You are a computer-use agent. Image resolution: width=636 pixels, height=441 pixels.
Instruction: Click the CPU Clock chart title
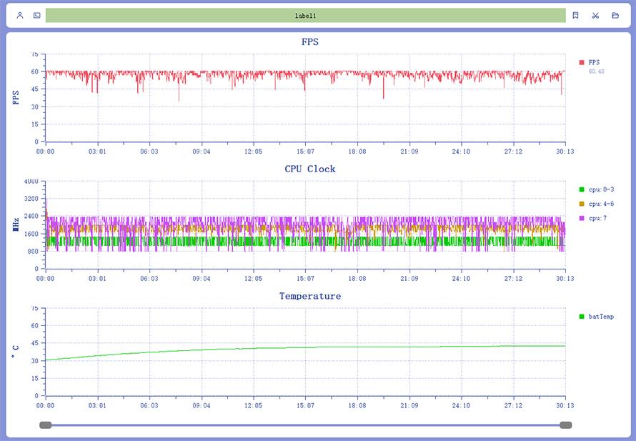(309, 169)
